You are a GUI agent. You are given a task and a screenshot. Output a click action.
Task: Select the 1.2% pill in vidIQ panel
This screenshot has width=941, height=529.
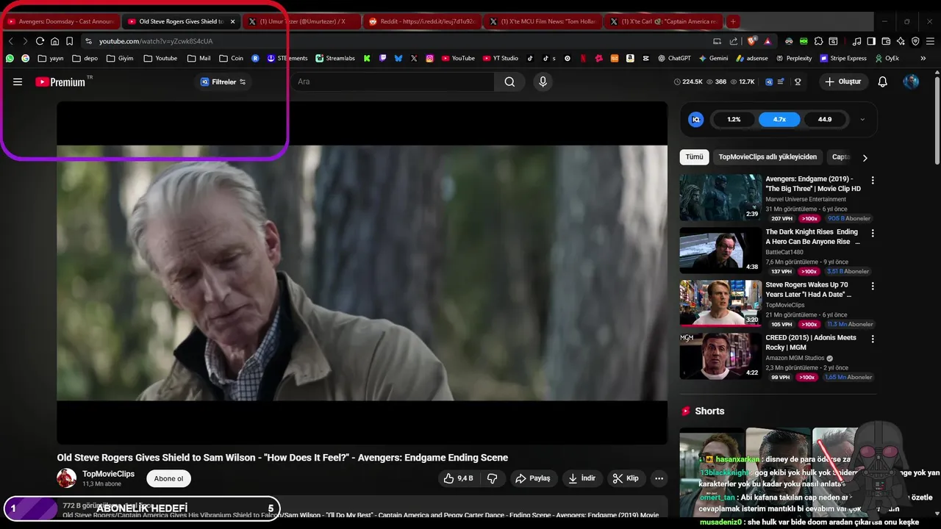click(x=734, y=119)
